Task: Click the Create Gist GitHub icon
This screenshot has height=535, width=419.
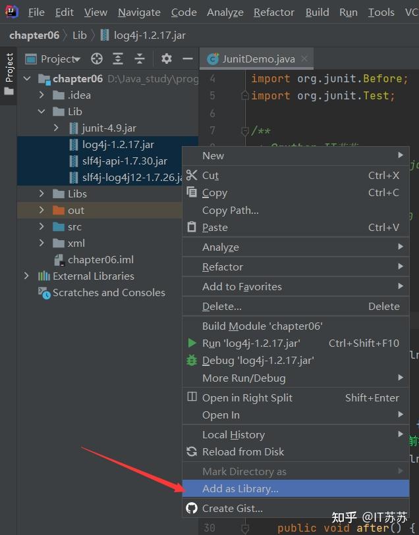Action: pyautogui.click(x=192, y=508)
